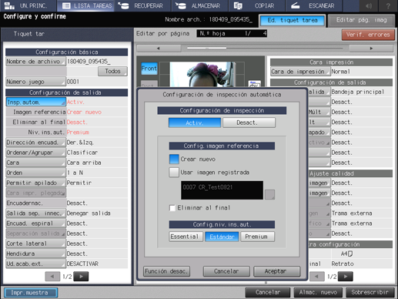The width and height of the screenshot is (398, 299).
Task: Click Crear nuevo value in left panel
Action: [84, 113]
